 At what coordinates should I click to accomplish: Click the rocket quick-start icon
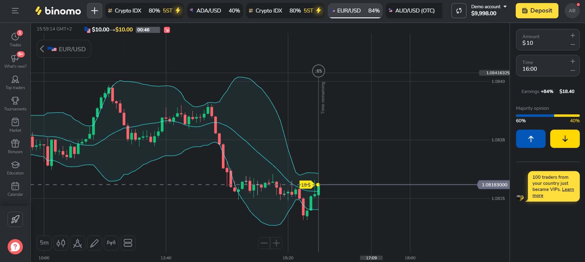pyautogui.click(x=15, y=219)
